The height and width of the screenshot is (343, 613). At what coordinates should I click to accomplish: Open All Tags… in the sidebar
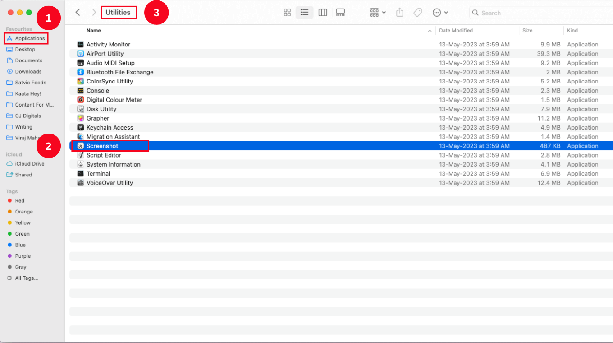tap(23, 278)
